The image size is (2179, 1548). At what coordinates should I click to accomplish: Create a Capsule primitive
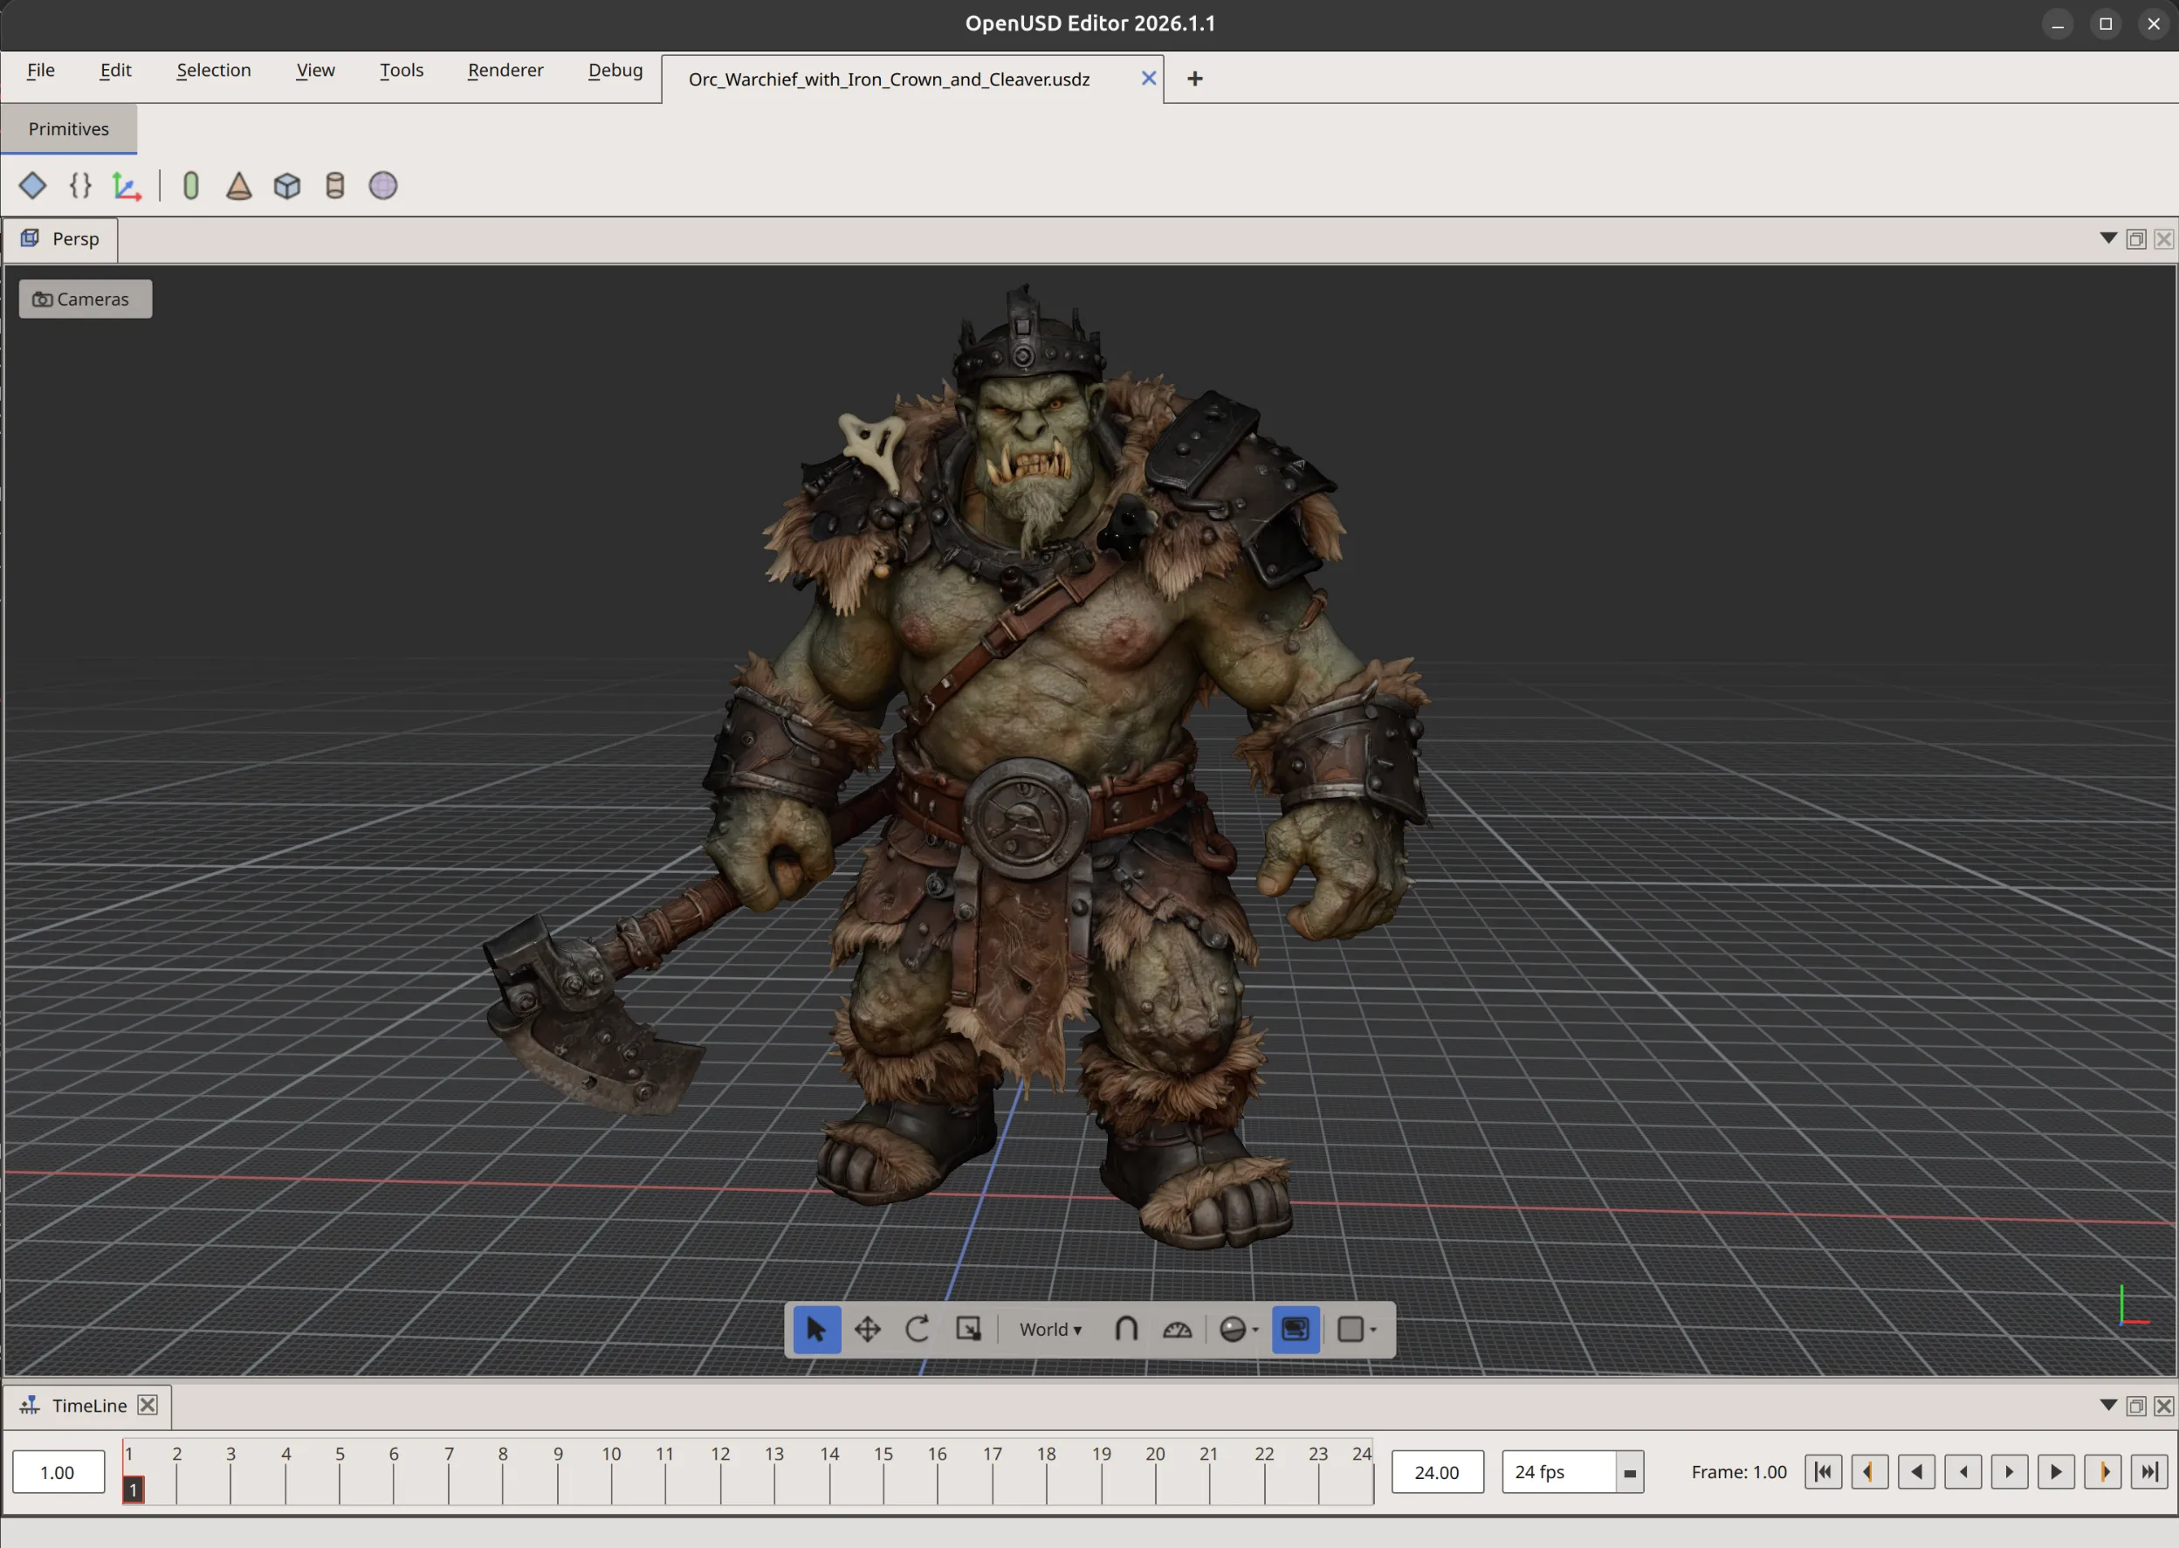(x=190, y=185)
